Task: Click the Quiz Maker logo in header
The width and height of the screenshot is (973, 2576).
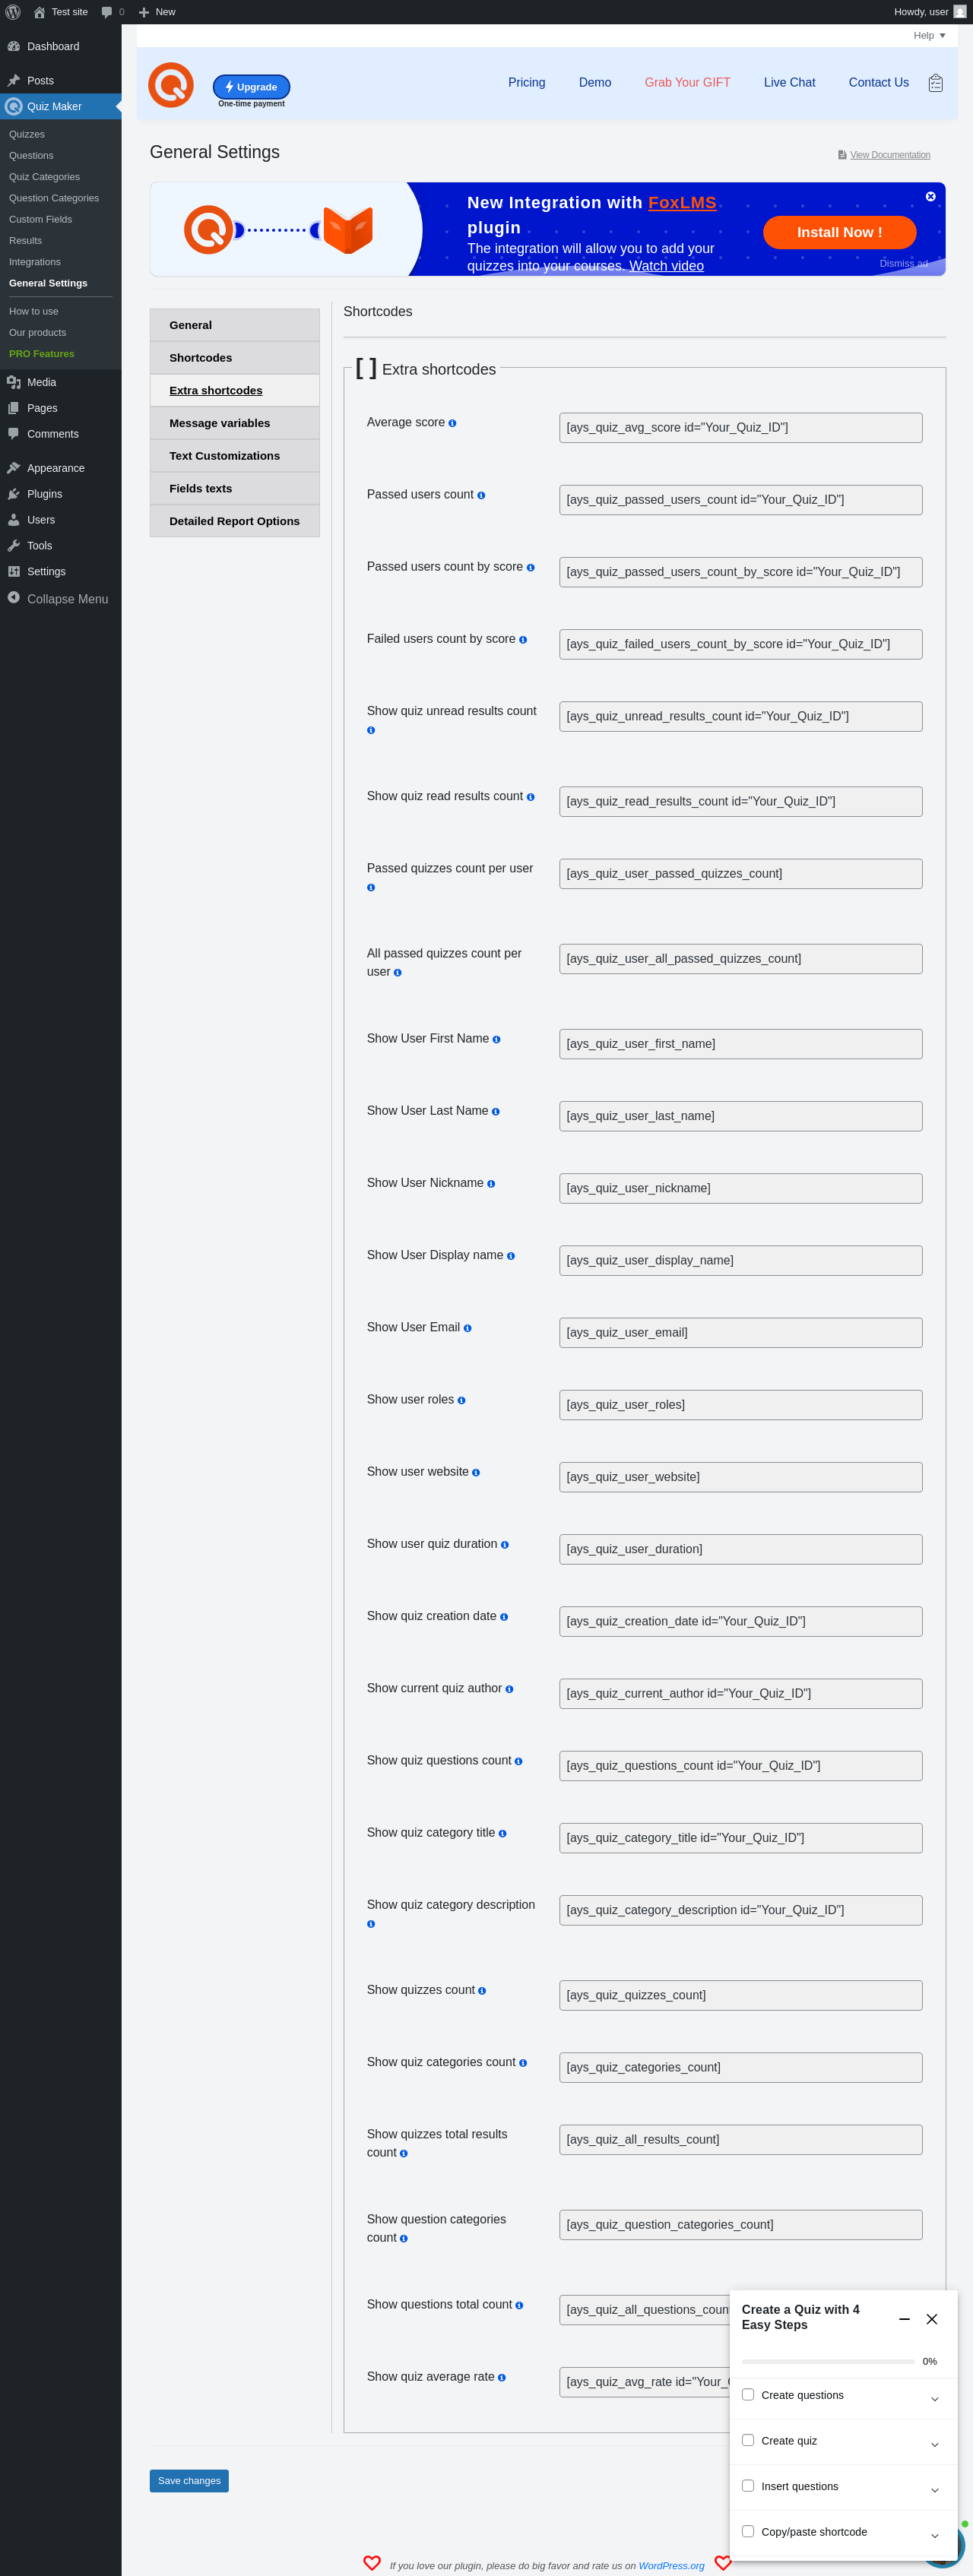Action: [x=171, y=85]
